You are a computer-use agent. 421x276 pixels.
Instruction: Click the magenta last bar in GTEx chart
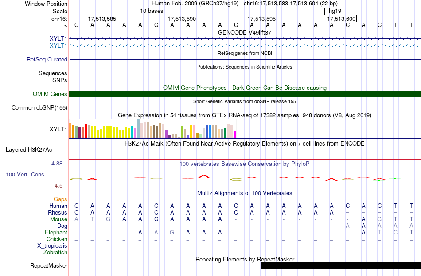coord(235,134)
